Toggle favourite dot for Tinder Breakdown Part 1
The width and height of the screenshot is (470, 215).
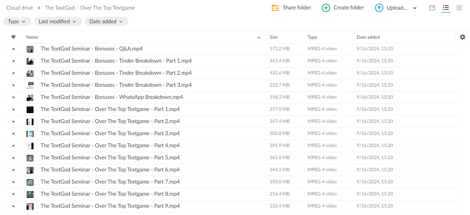[x=13, y=61]
